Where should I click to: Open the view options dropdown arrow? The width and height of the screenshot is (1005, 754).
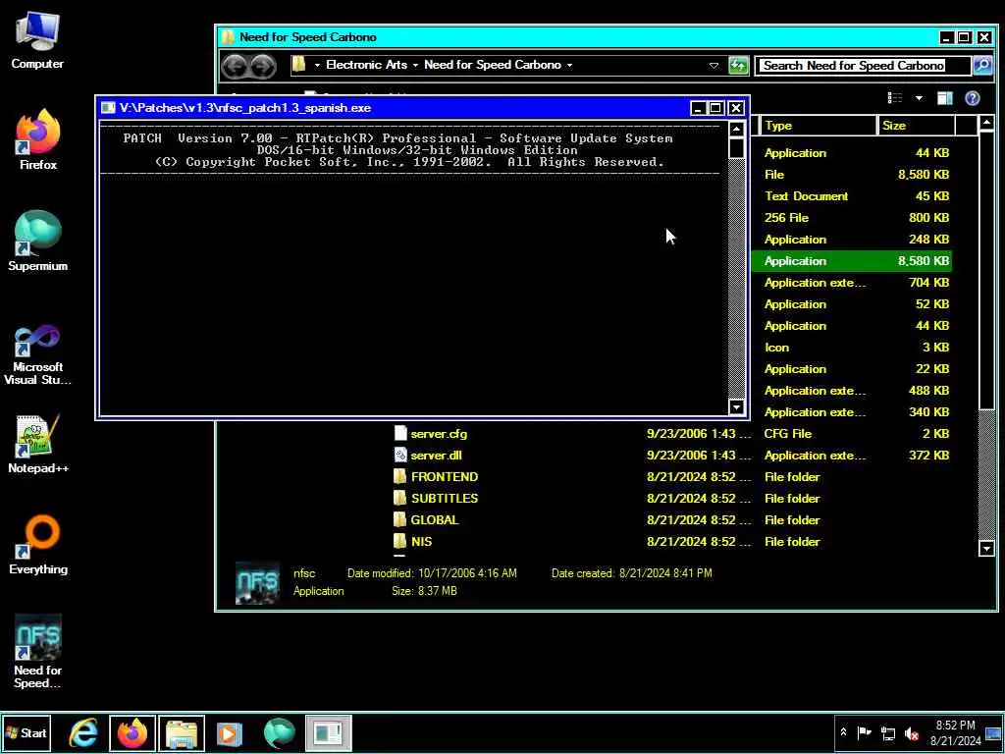pos(919,98)
